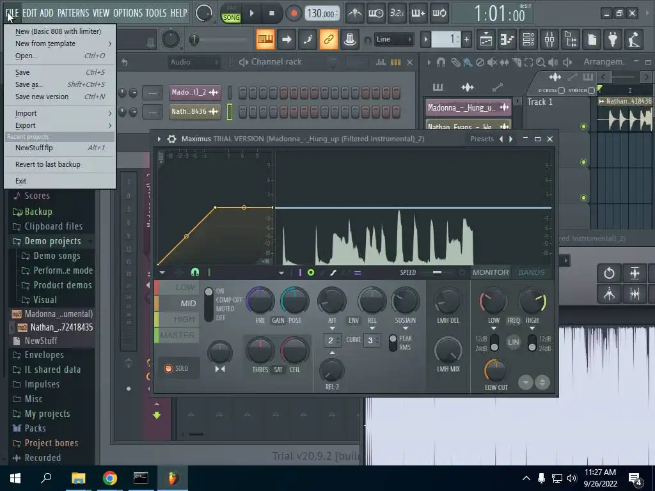Click the Play button in transport

(x=251, y=13)
